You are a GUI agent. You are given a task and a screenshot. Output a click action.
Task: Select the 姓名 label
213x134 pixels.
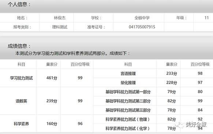tap(22, 18)
